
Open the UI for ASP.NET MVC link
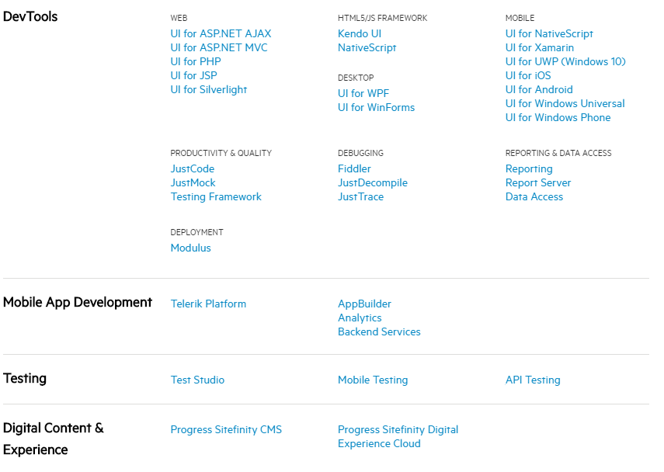(x=219, y=48)
